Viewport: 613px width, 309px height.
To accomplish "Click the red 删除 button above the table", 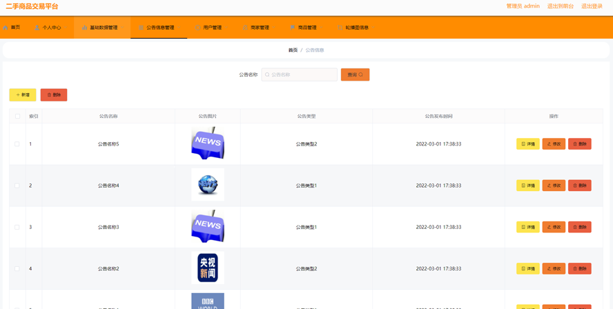I will pyautogui.click(x=54, y=95).
